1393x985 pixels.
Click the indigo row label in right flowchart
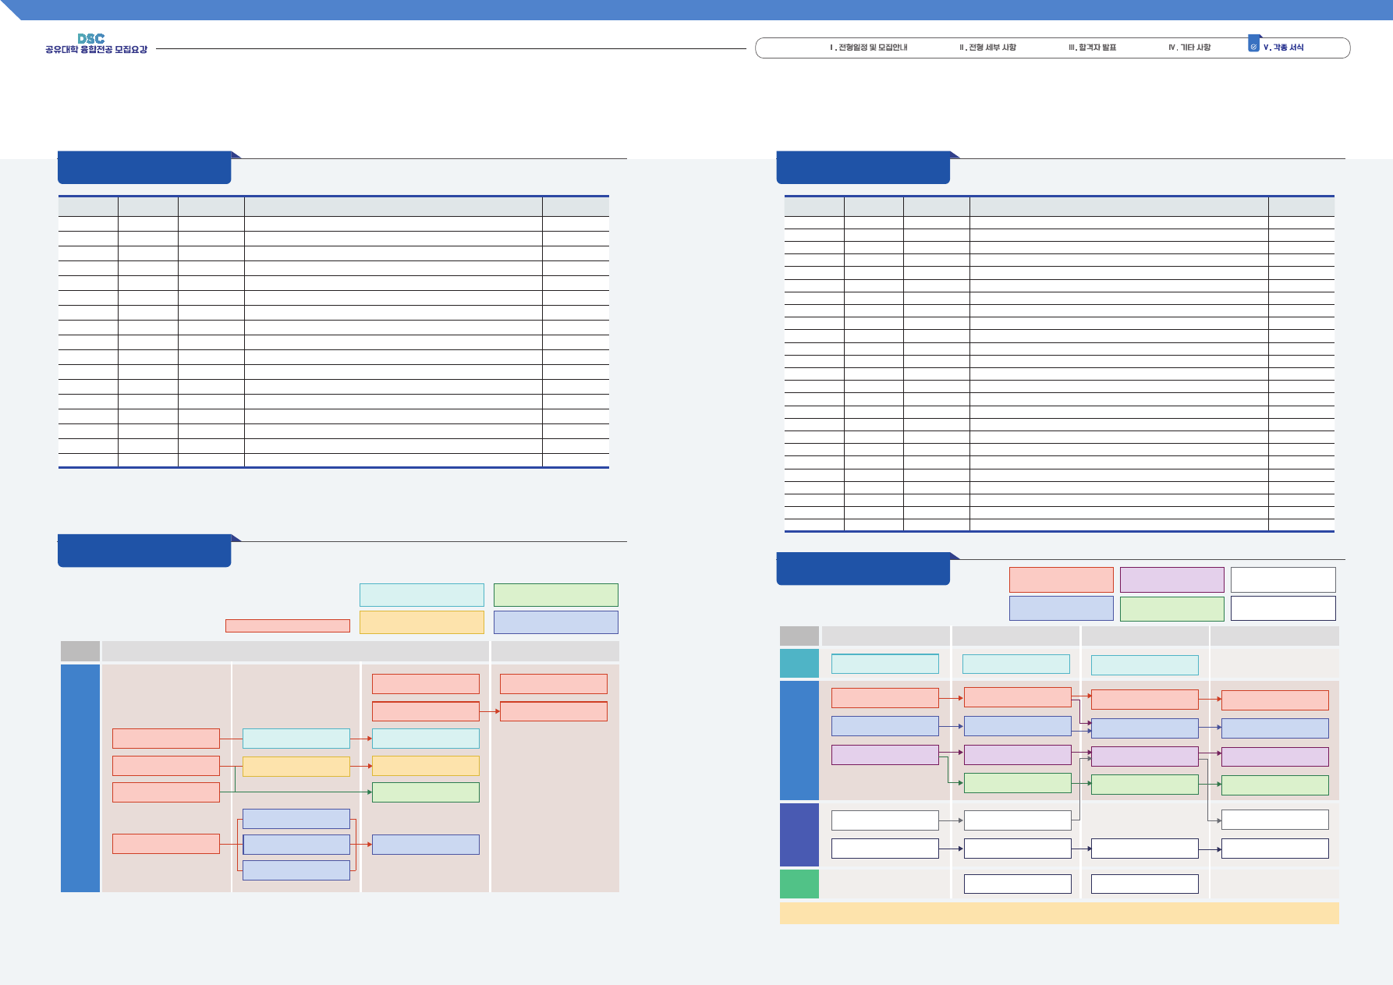pyautogui.click(x=799, y=834)
